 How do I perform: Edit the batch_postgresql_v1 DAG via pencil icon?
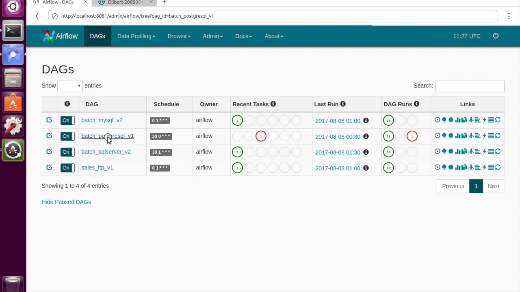click(49, 135)
